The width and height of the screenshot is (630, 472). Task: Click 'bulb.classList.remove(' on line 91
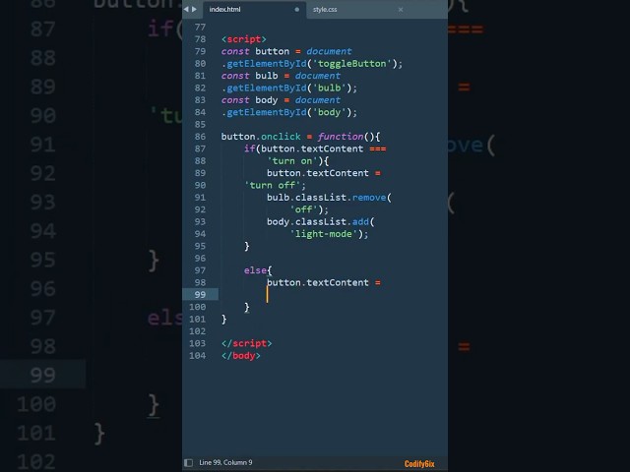329,198
